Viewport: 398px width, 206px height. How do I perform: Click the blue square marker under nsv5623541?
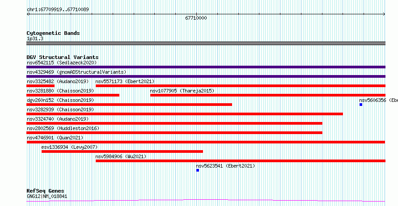pyautogui.click(x=198, y=170)
